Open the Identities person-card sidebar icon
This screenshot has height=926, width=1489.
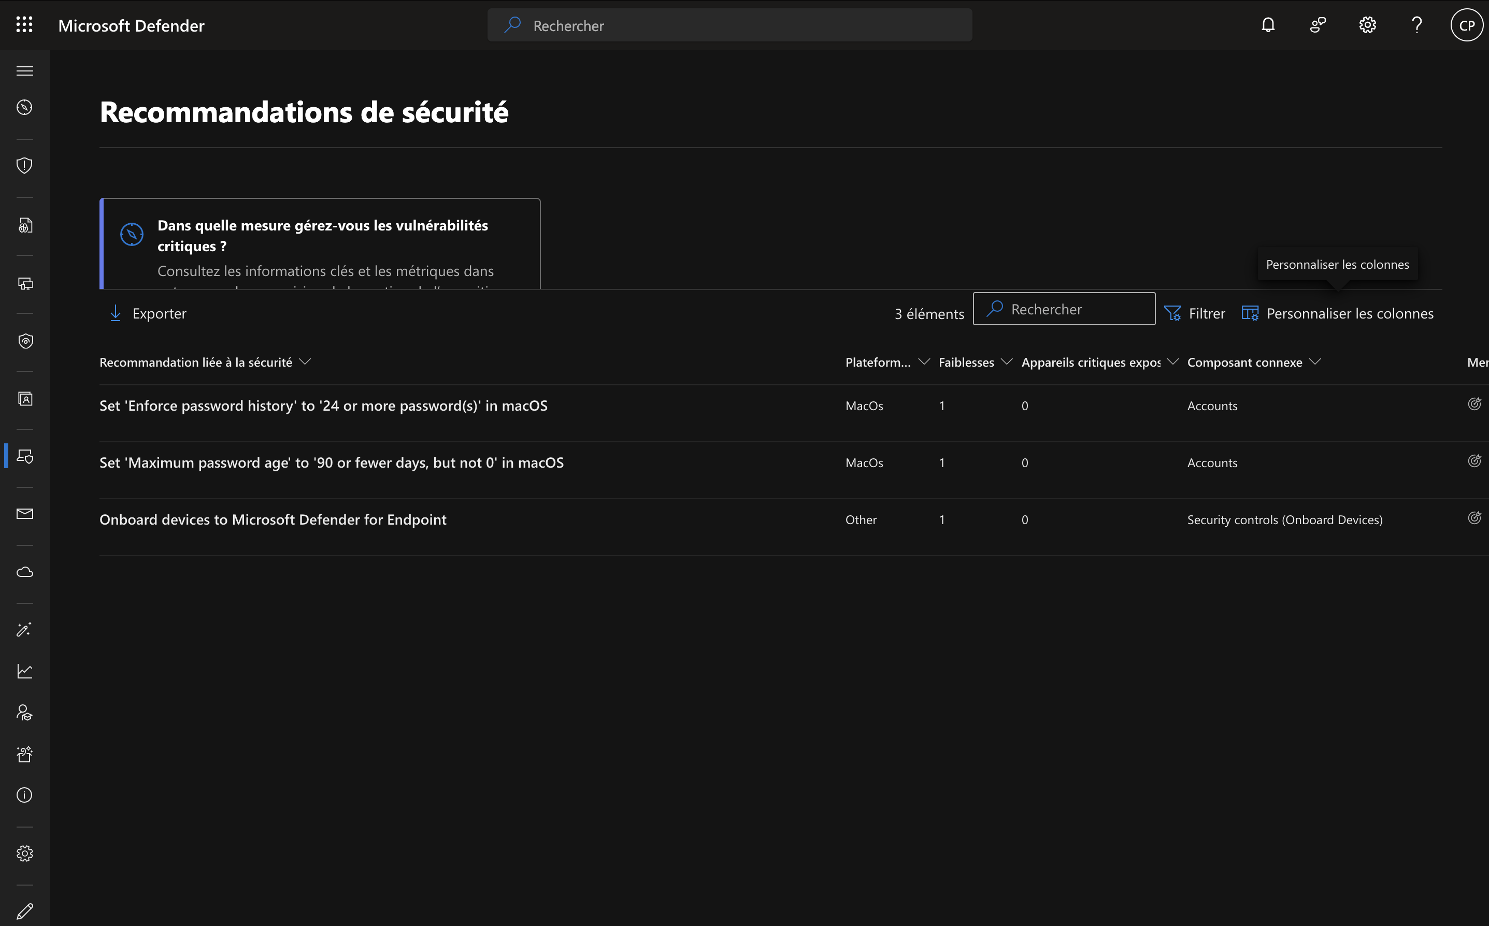pos(24,399)
